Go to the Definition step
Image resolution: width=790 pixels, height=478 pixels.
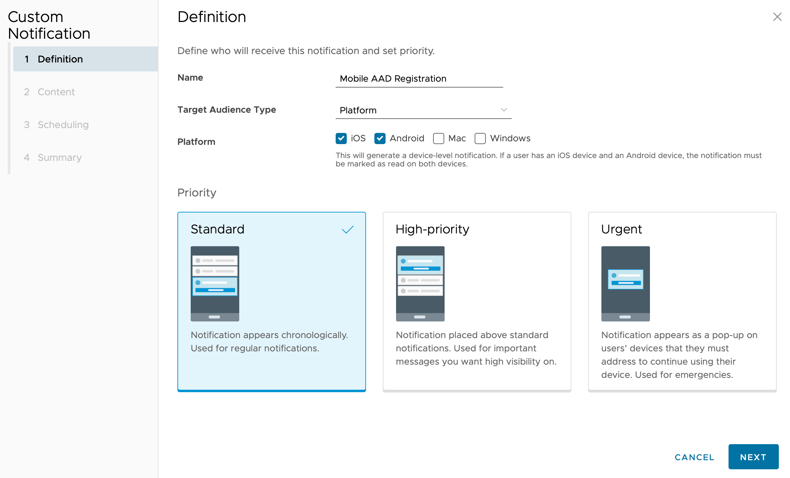[60, 59]
